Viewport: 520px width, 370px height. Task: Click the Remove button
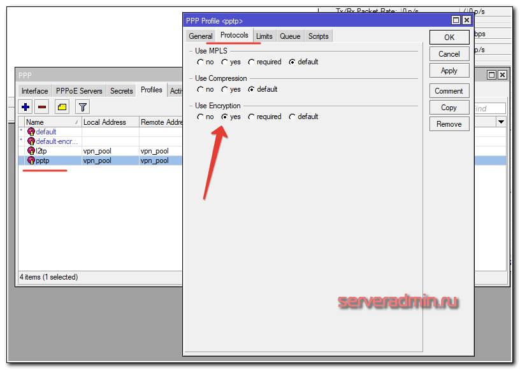tap(449, 124)
